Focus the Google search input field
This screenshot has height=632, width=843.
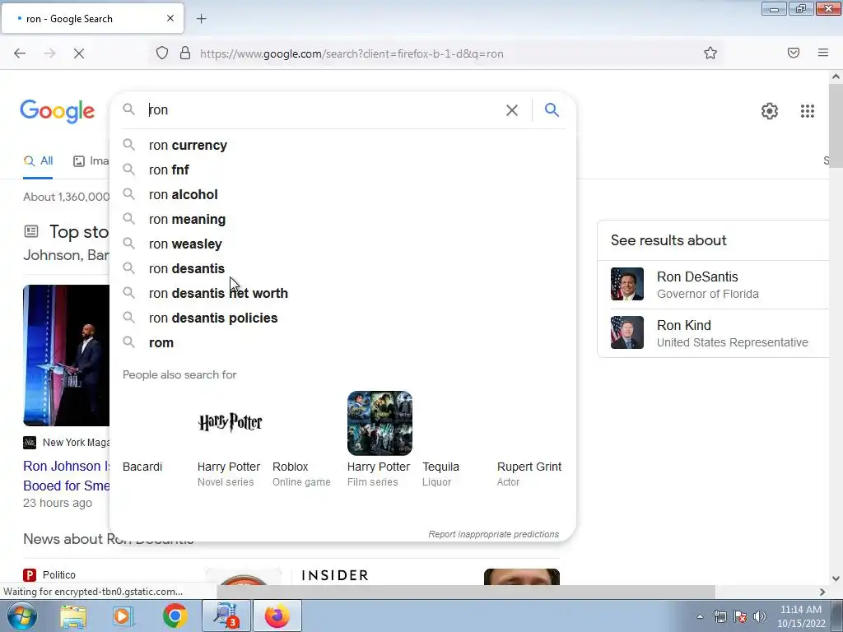coord(323,109)
